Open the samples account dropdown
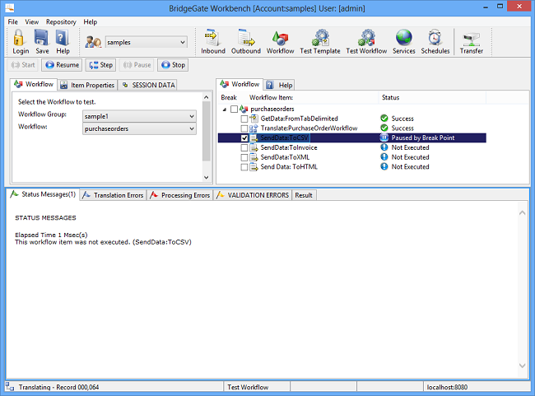 coord(146,42)
